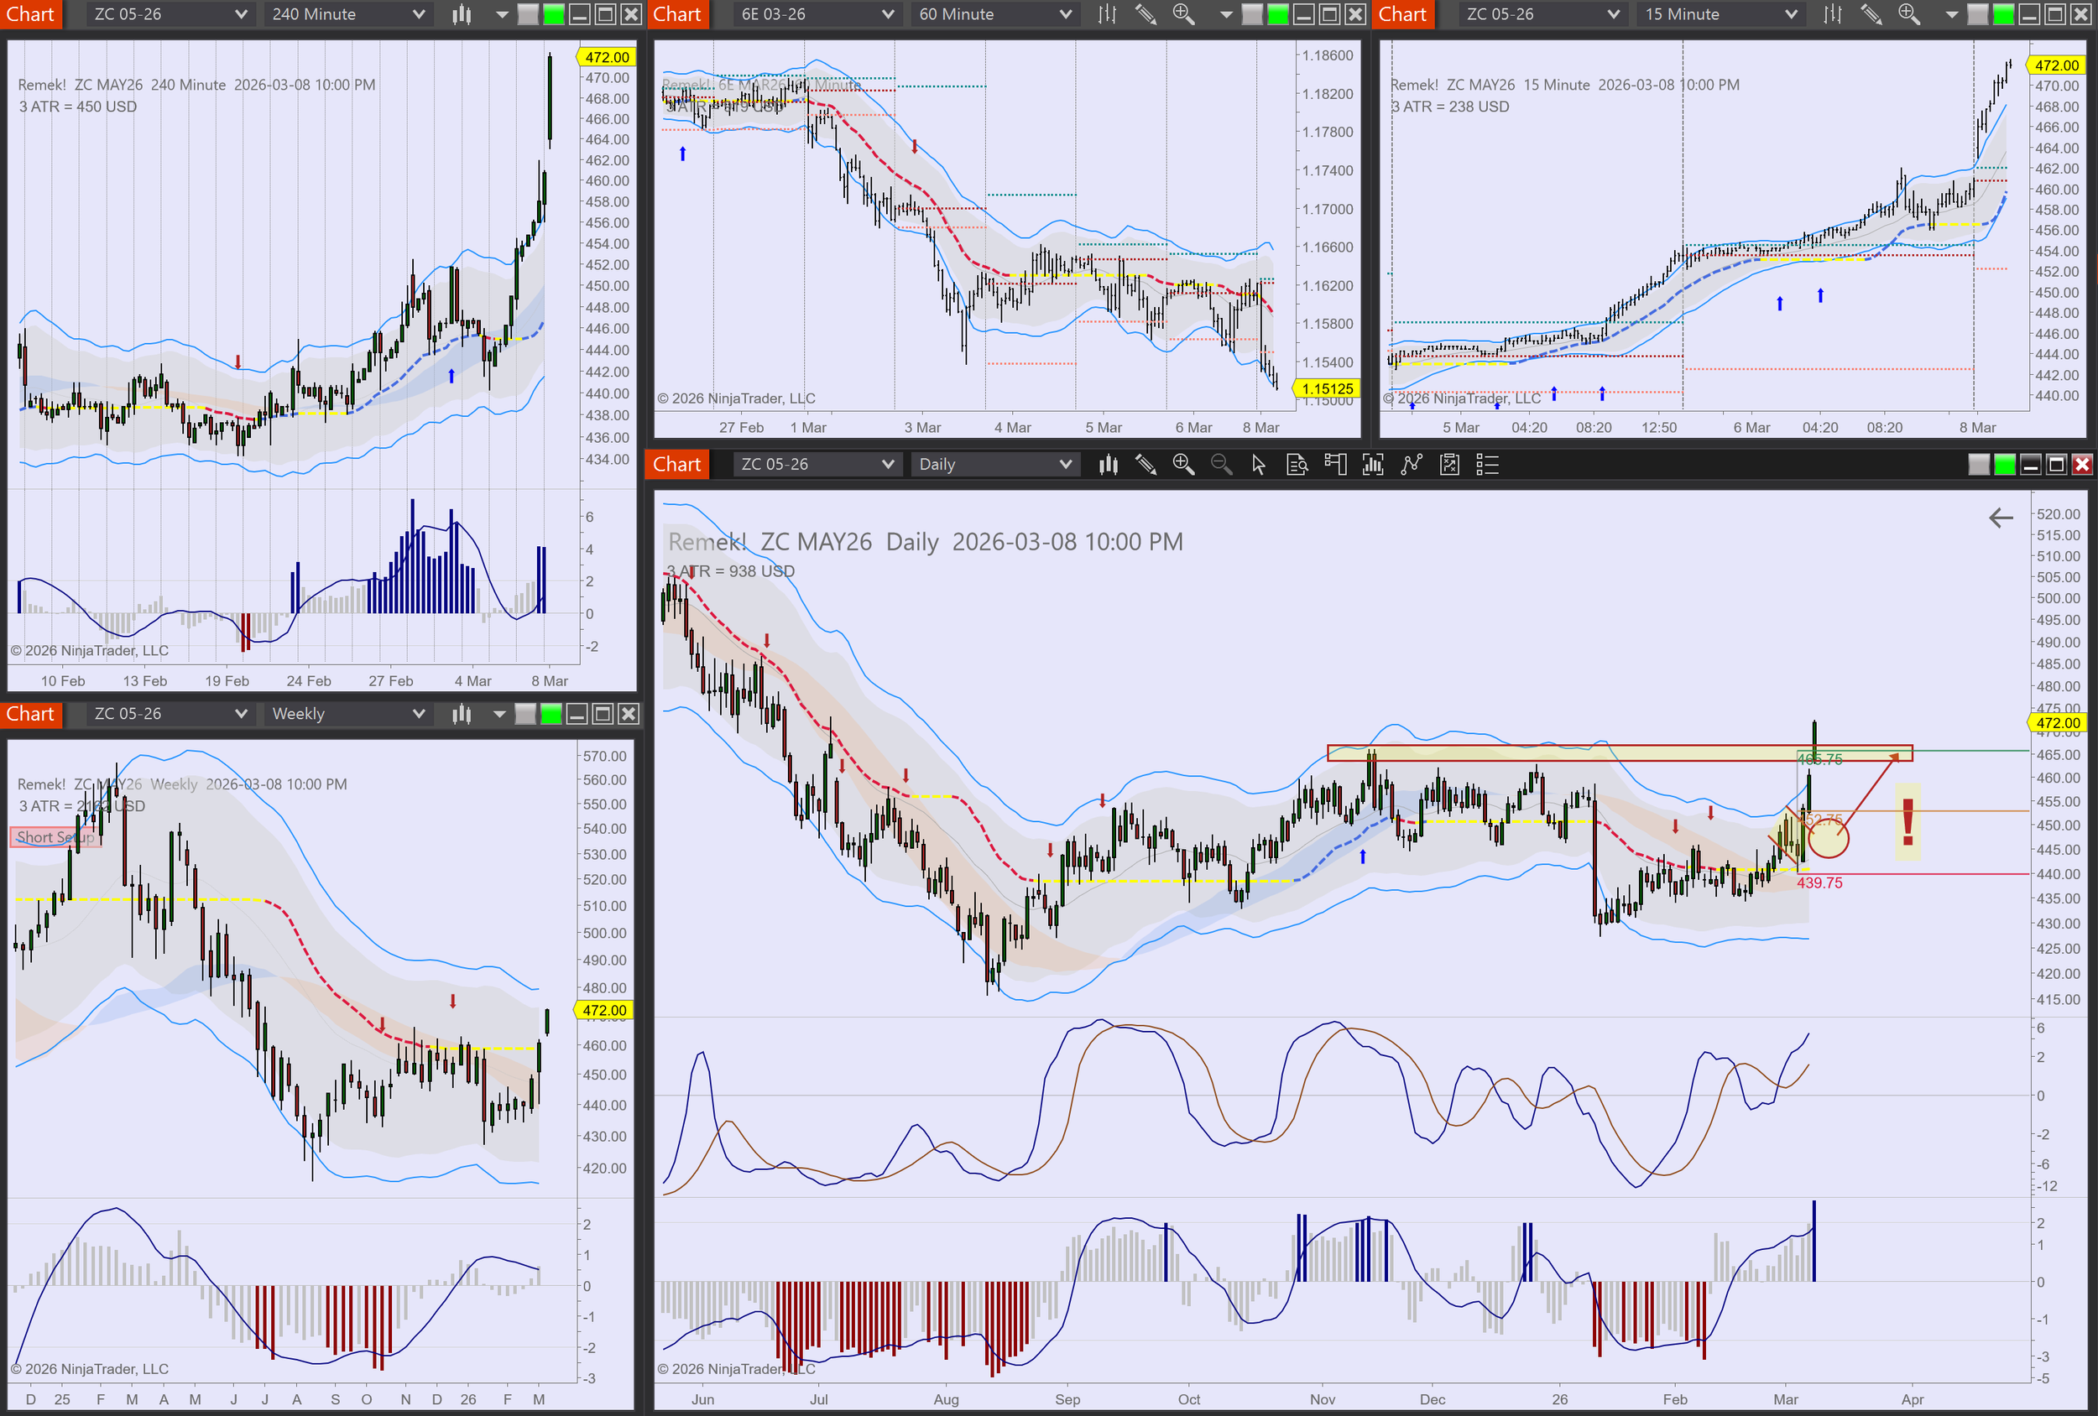Open Chart Trader icon in Daily toolbar
This screenshot has height=1416, width=2098.
click(x=1334, y=465)
